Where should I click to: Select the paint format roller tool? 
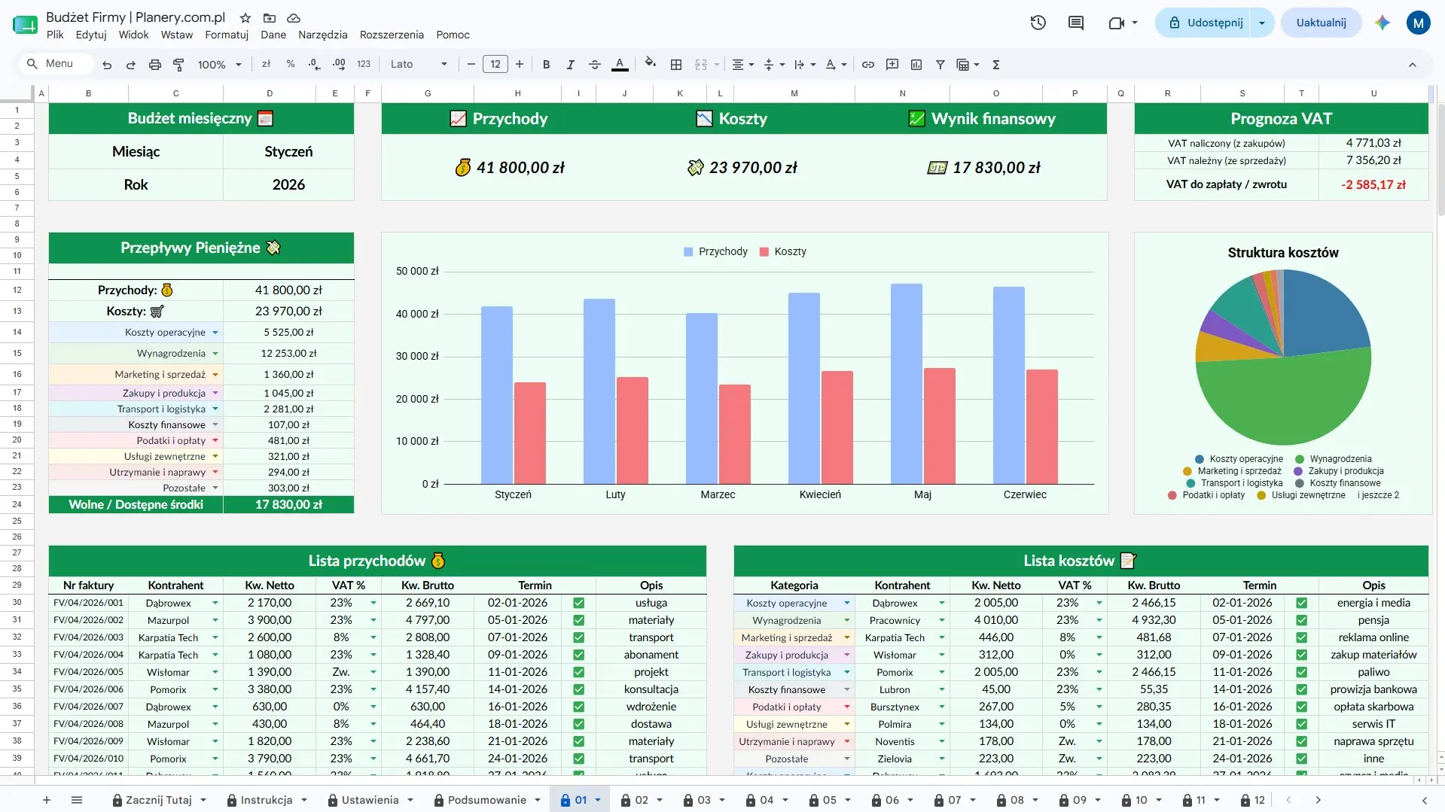tap(179, 65)
